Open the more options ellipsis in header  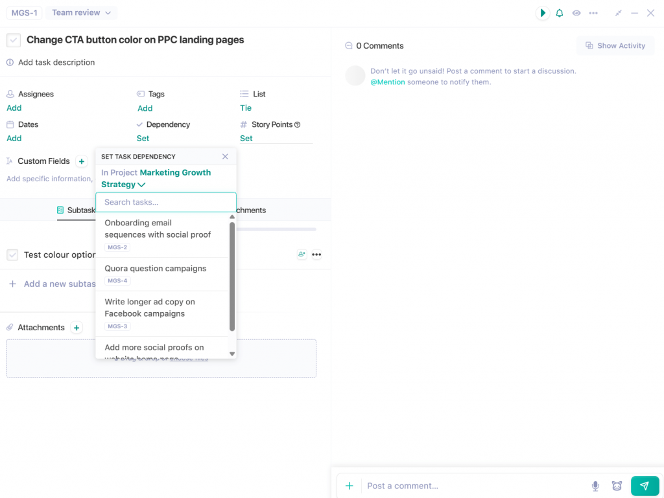click(593, 13)
